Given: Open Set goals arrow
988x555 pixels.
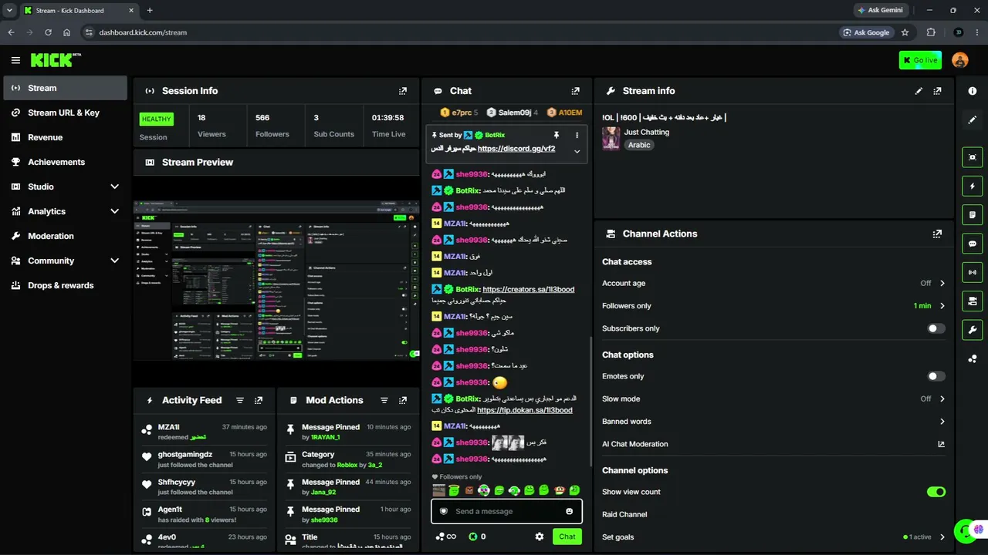Looking at the screenshot, I should point(942,537).
